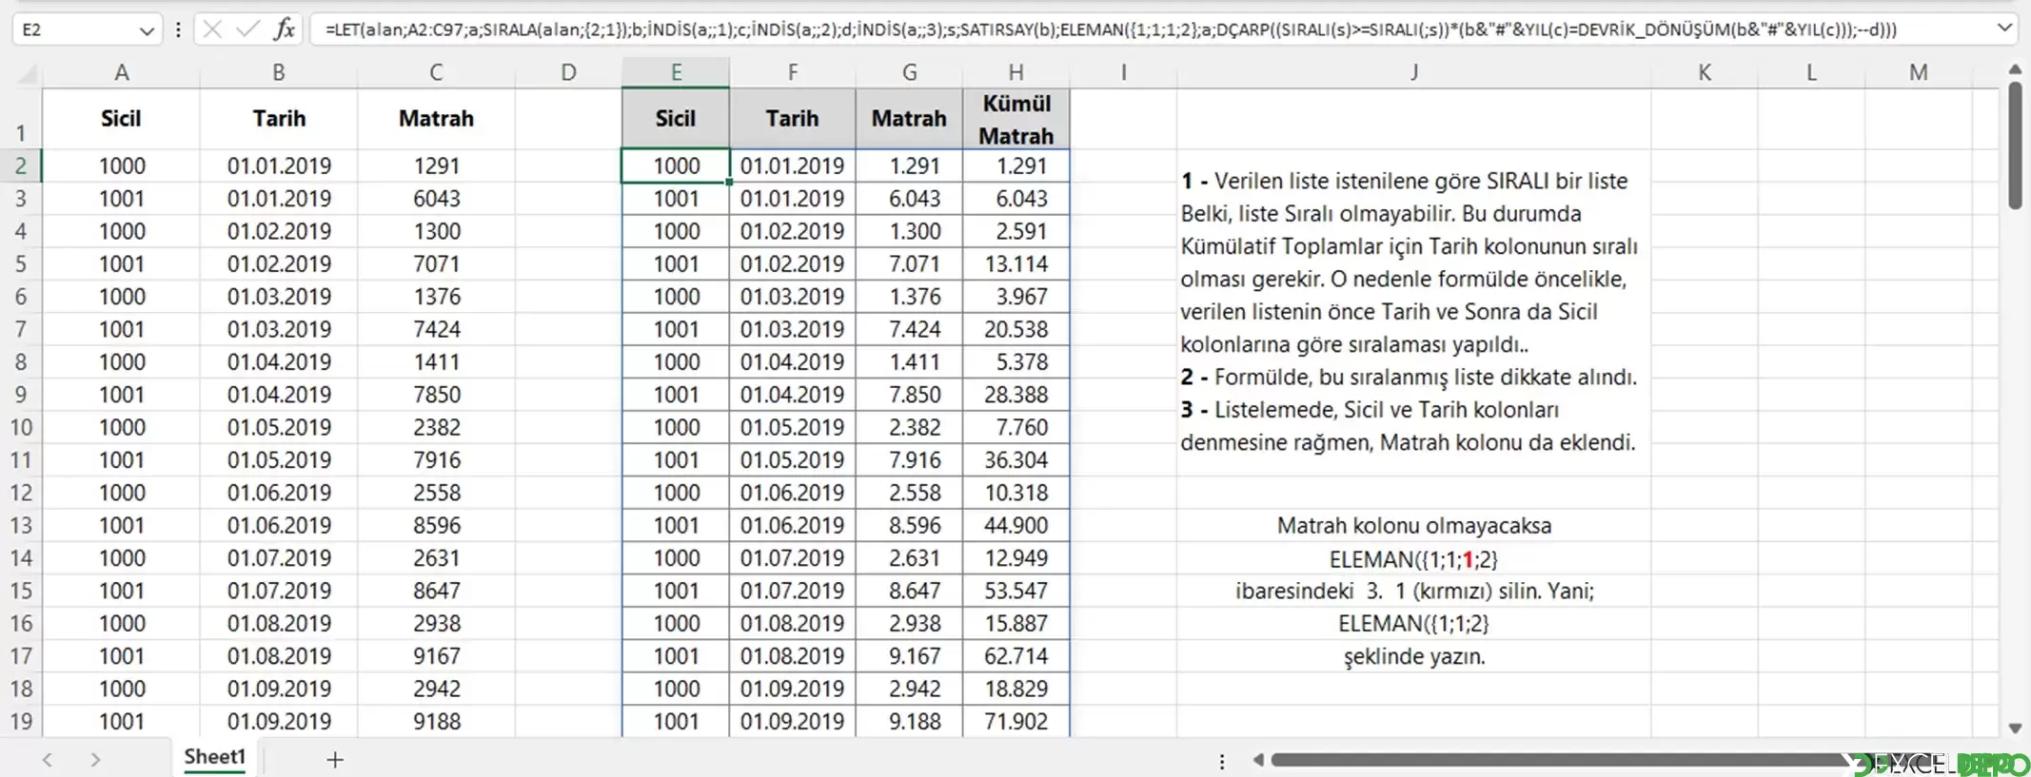Select cell H7 showing 20.538

click(1015, 329)
